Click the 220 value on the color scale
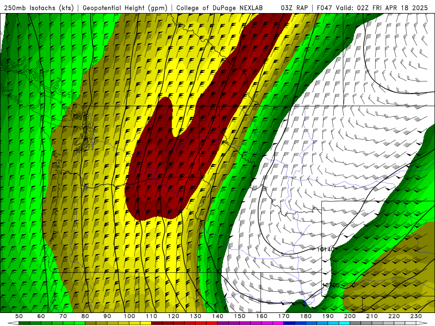Image resolution: width=435 pixels, height=326 pixels. point(394,316)
